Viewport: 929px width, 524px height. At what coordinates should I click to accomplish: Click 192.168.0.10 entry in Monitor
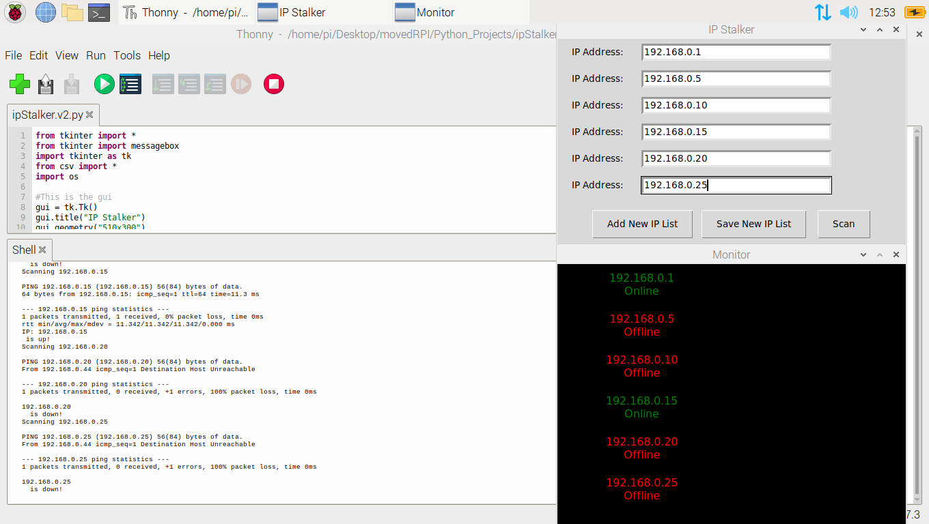[641, 366]
